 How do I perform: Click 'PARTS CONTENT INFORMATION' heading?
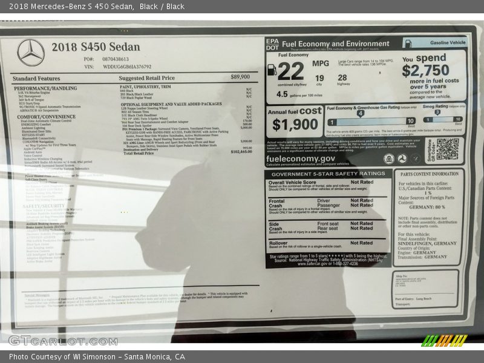click(x=430, y=174)
